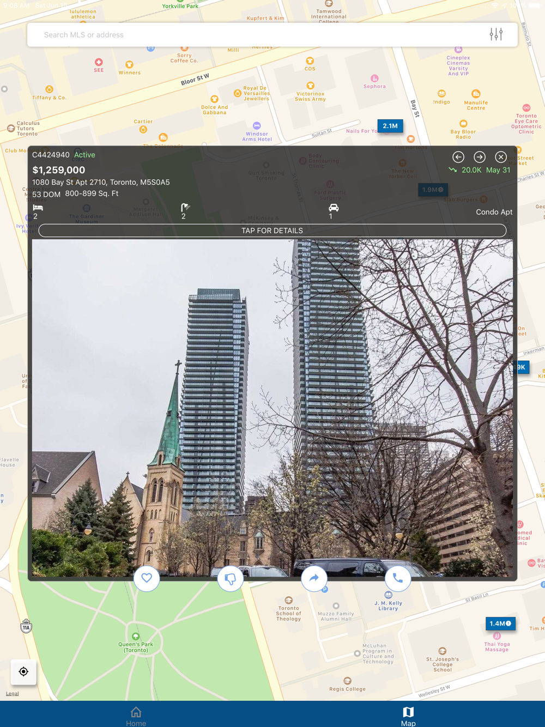Image resolution: width=545 pixels, height=727 pixels.
Task: Select the 1.9M map price marker
Action: 433,190
